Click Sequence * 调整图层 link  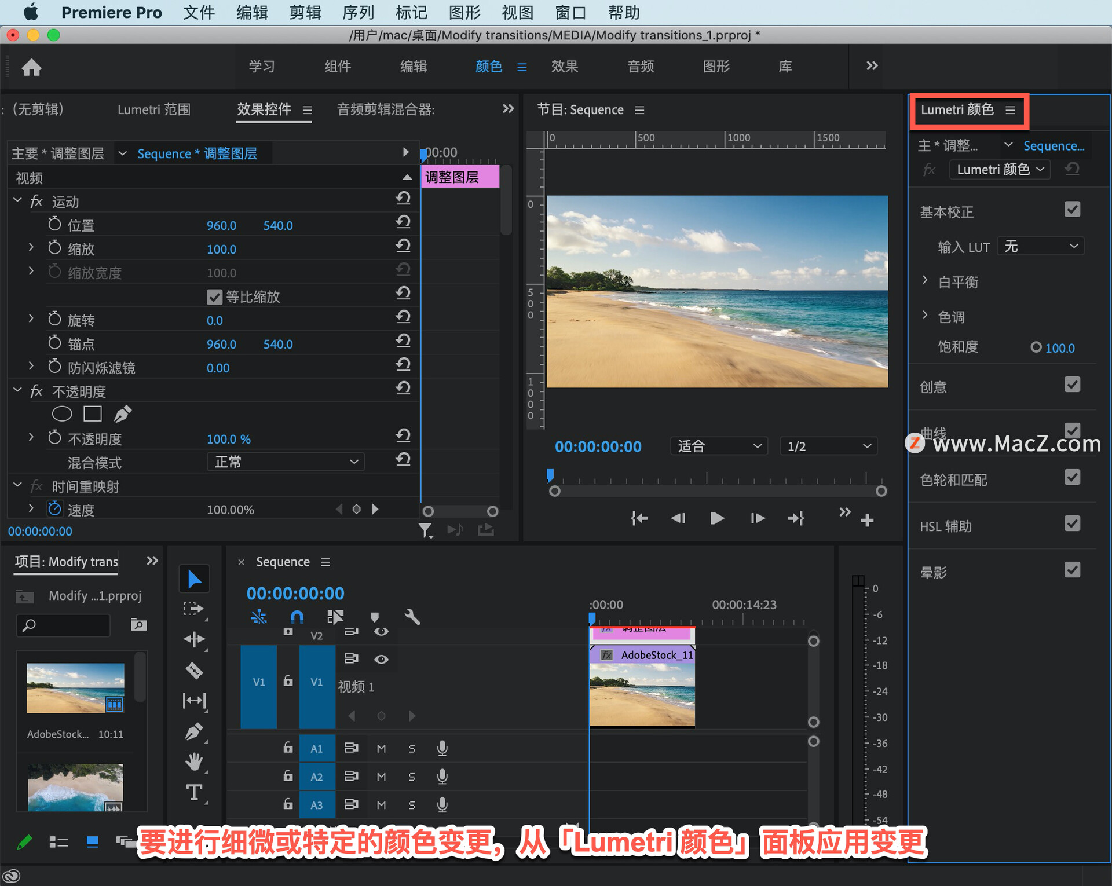[197, 153]
